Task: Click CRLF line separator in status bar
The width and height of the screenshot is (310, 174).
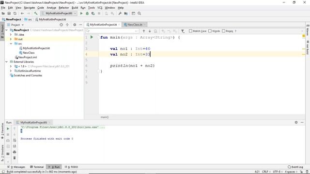Action: (x=266, y=172)
